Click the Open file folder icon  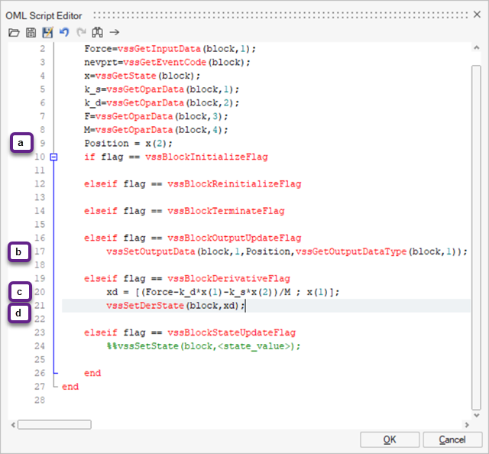13,32
